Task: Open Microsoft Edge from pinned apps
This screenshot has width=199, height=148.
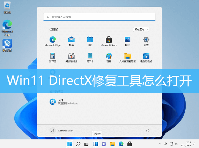Action: 53,40
